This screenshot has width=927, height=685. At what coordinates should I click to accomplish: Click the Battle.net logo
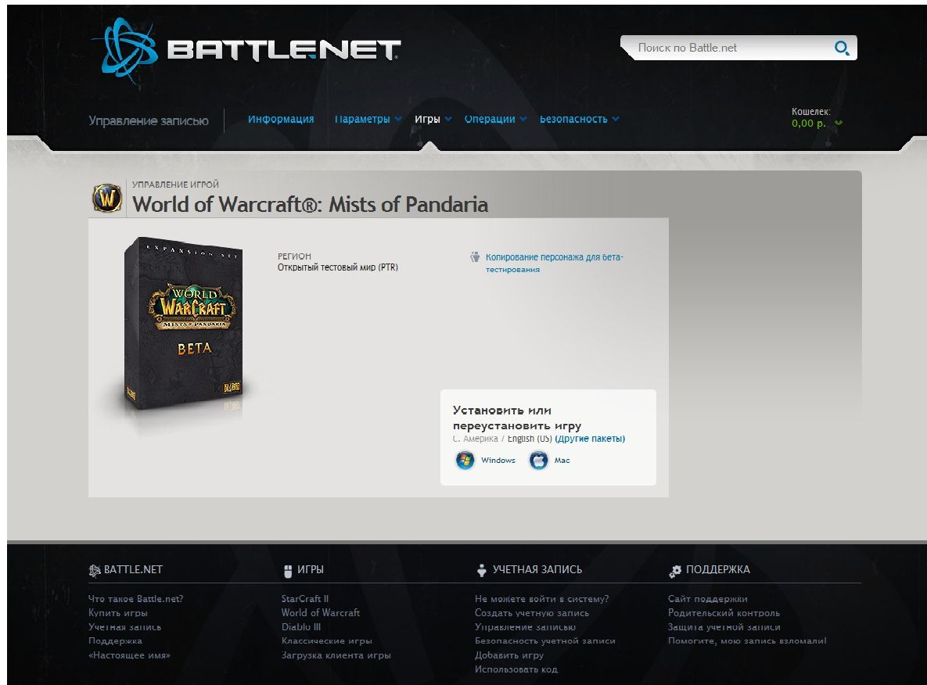click(246, 49)
